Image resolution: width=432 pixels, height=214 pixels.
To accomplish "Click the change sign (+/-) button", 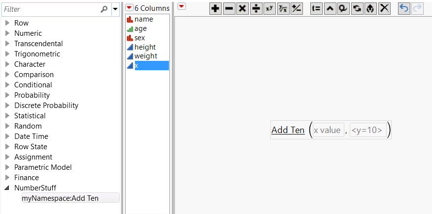I will point(297,9).
